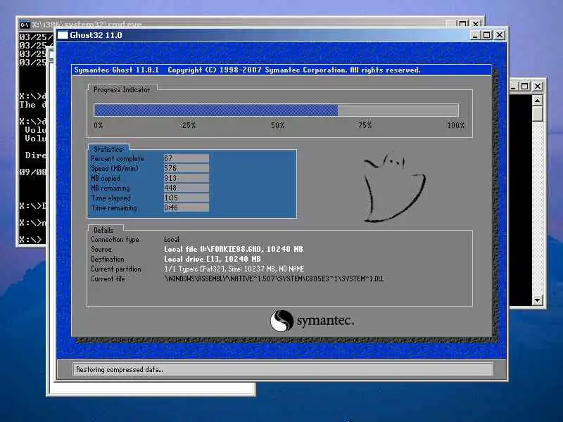Click the 25% progress scale mark
563x422 pixels.
point(189,125)
